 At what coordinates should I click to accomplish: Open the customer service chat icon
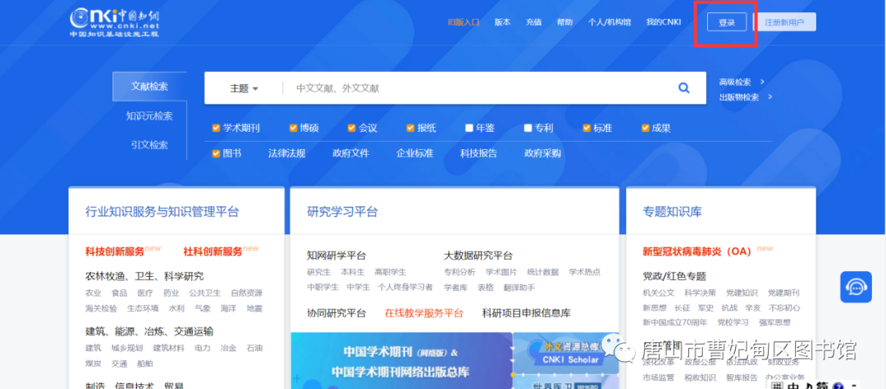point(856,287)
